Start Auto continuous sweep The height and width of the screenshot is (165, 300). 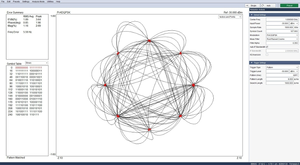coord(268,6)
